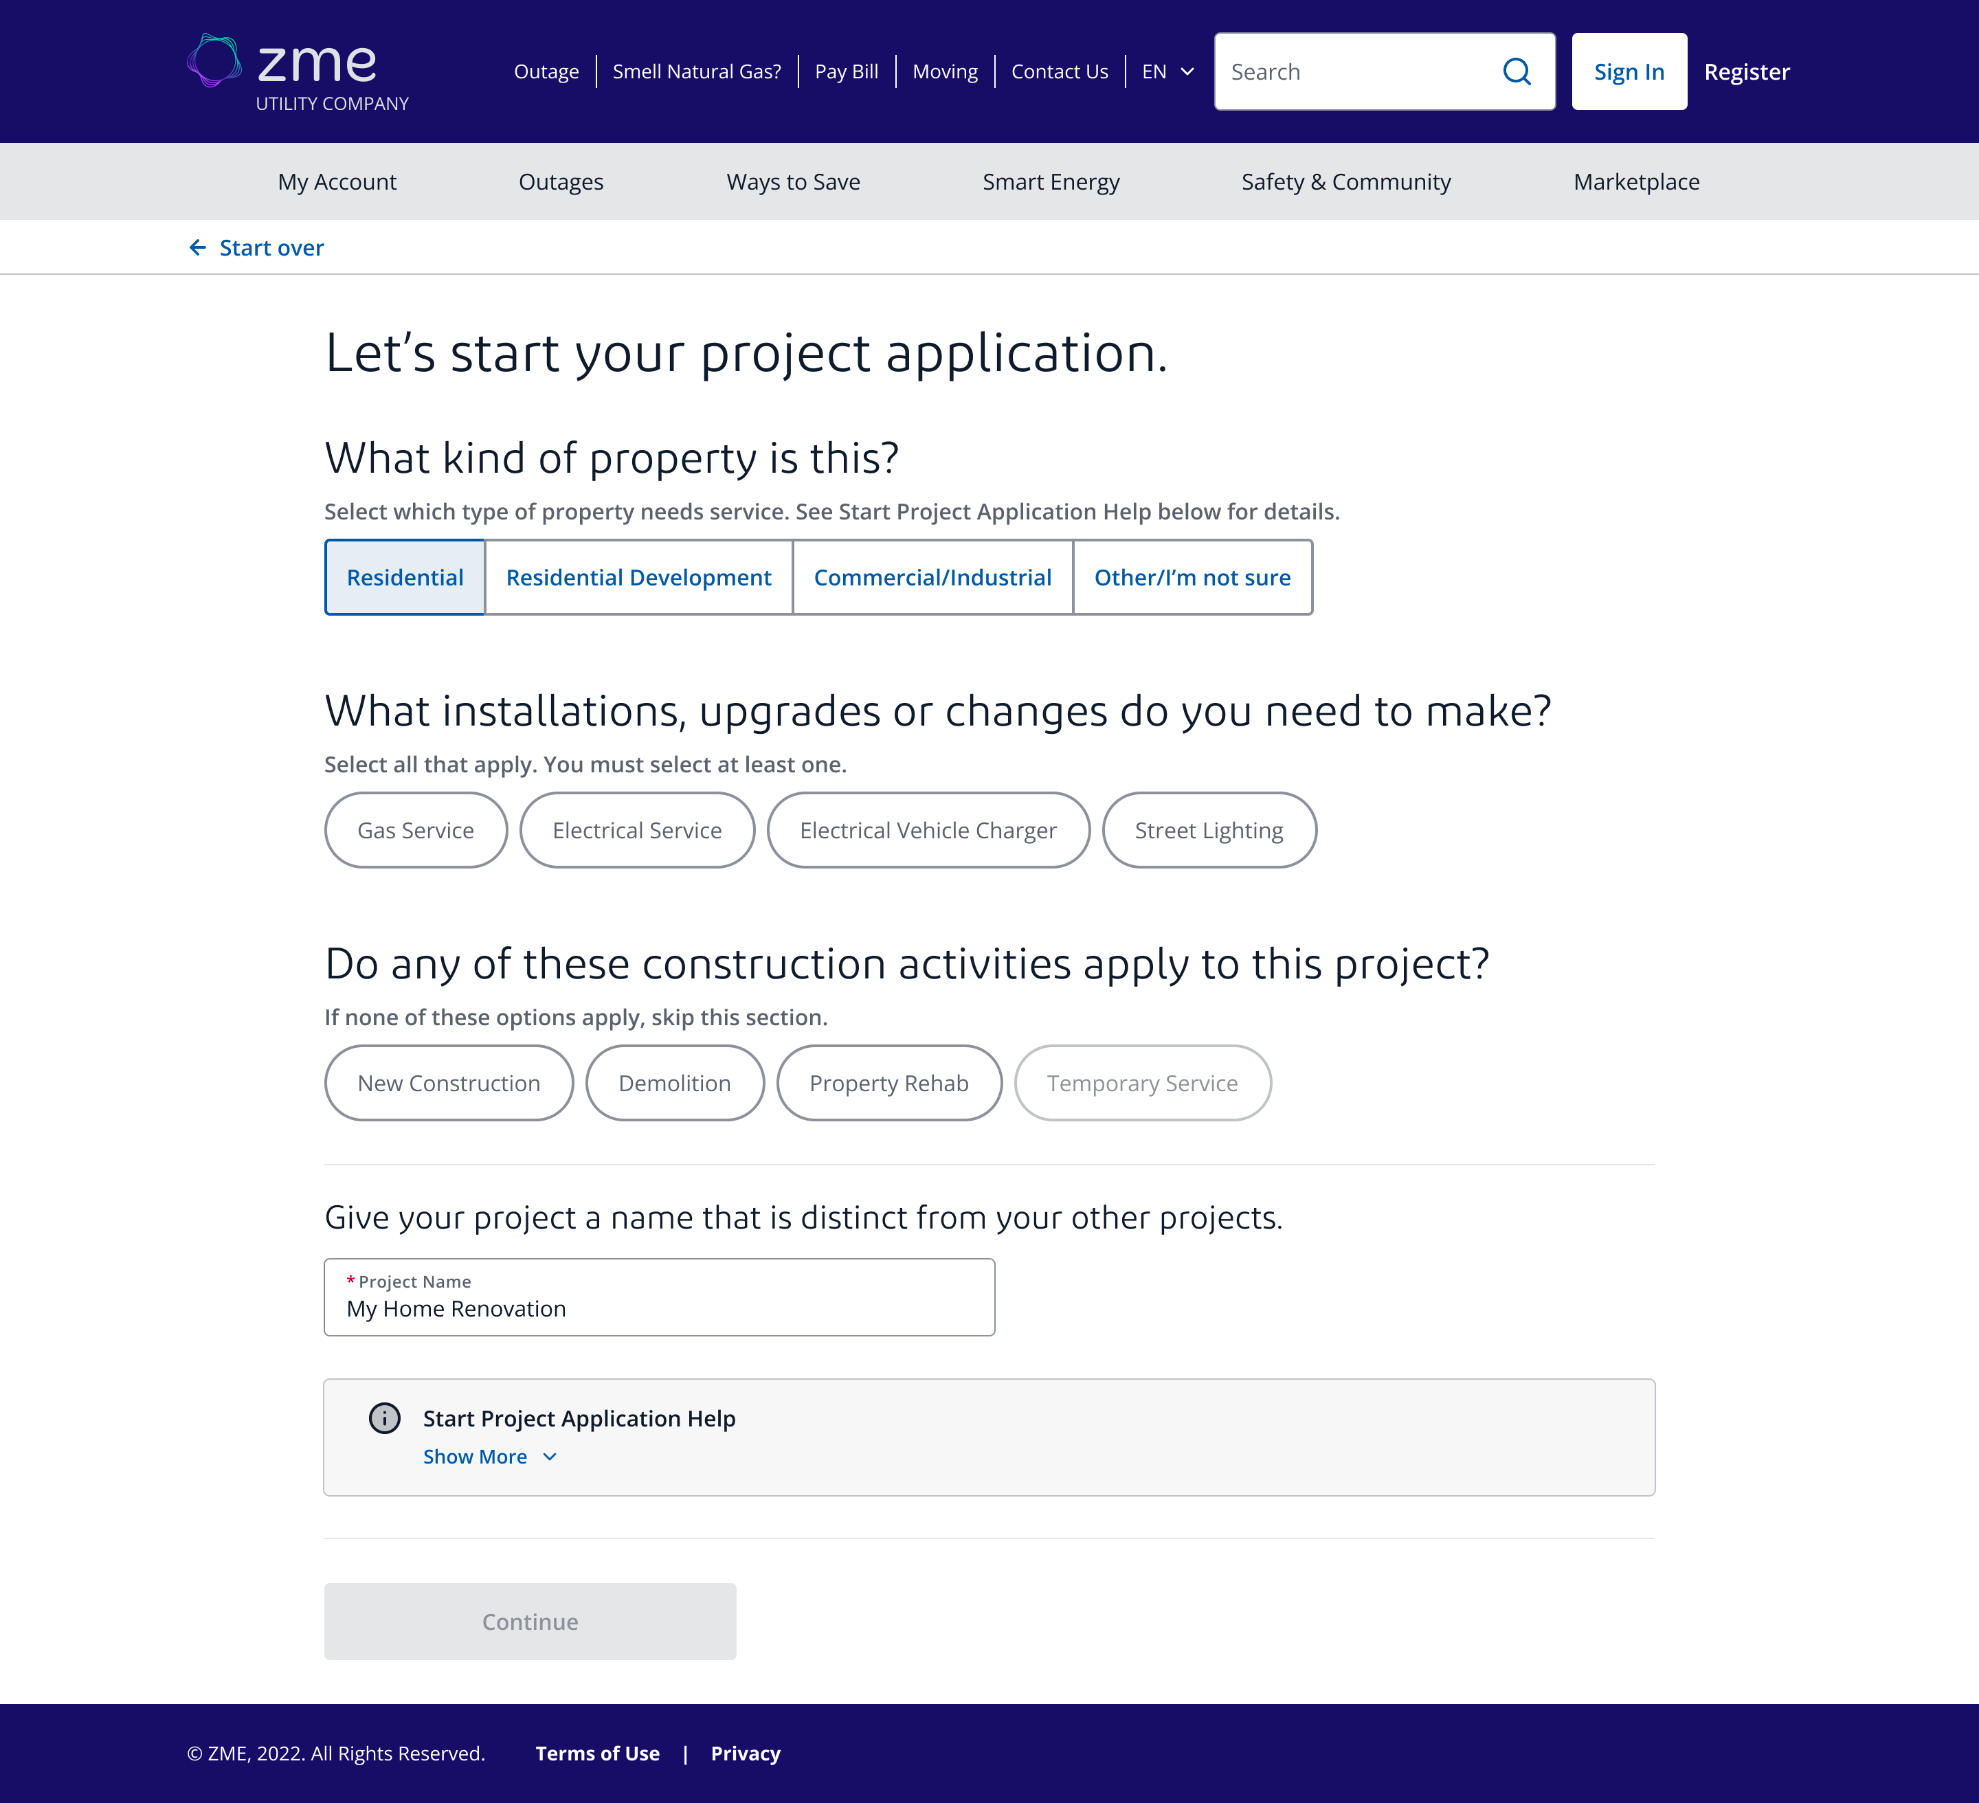The image size is (1979, 1803).
Task: Click the search magnifying glass icon
Action: (1517, 71)
